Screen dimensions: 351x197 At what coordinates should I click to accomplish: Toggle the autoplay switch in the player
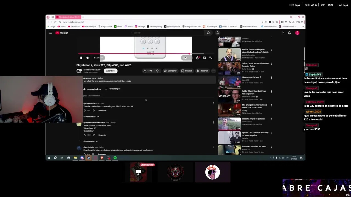click(185, 58)
